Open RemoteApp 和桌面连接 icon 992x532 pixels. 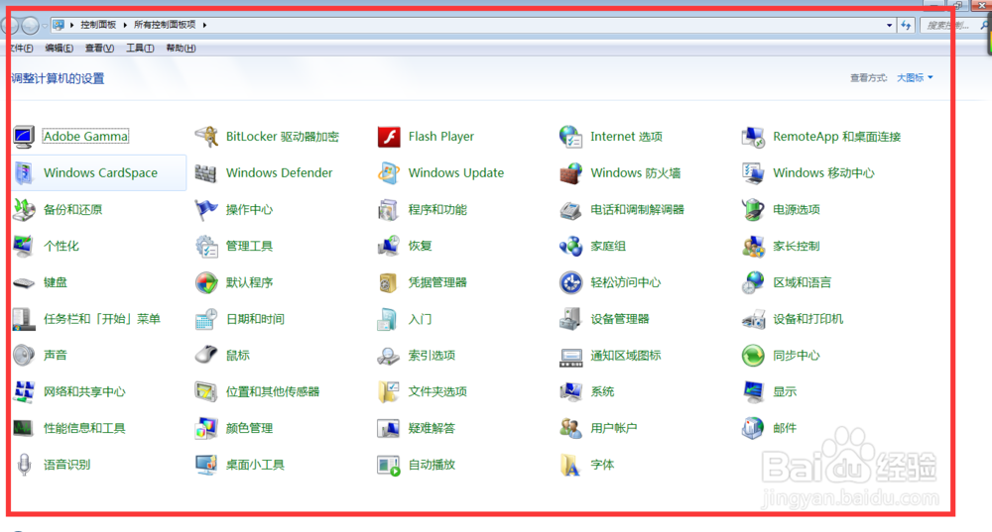point(753,137)
